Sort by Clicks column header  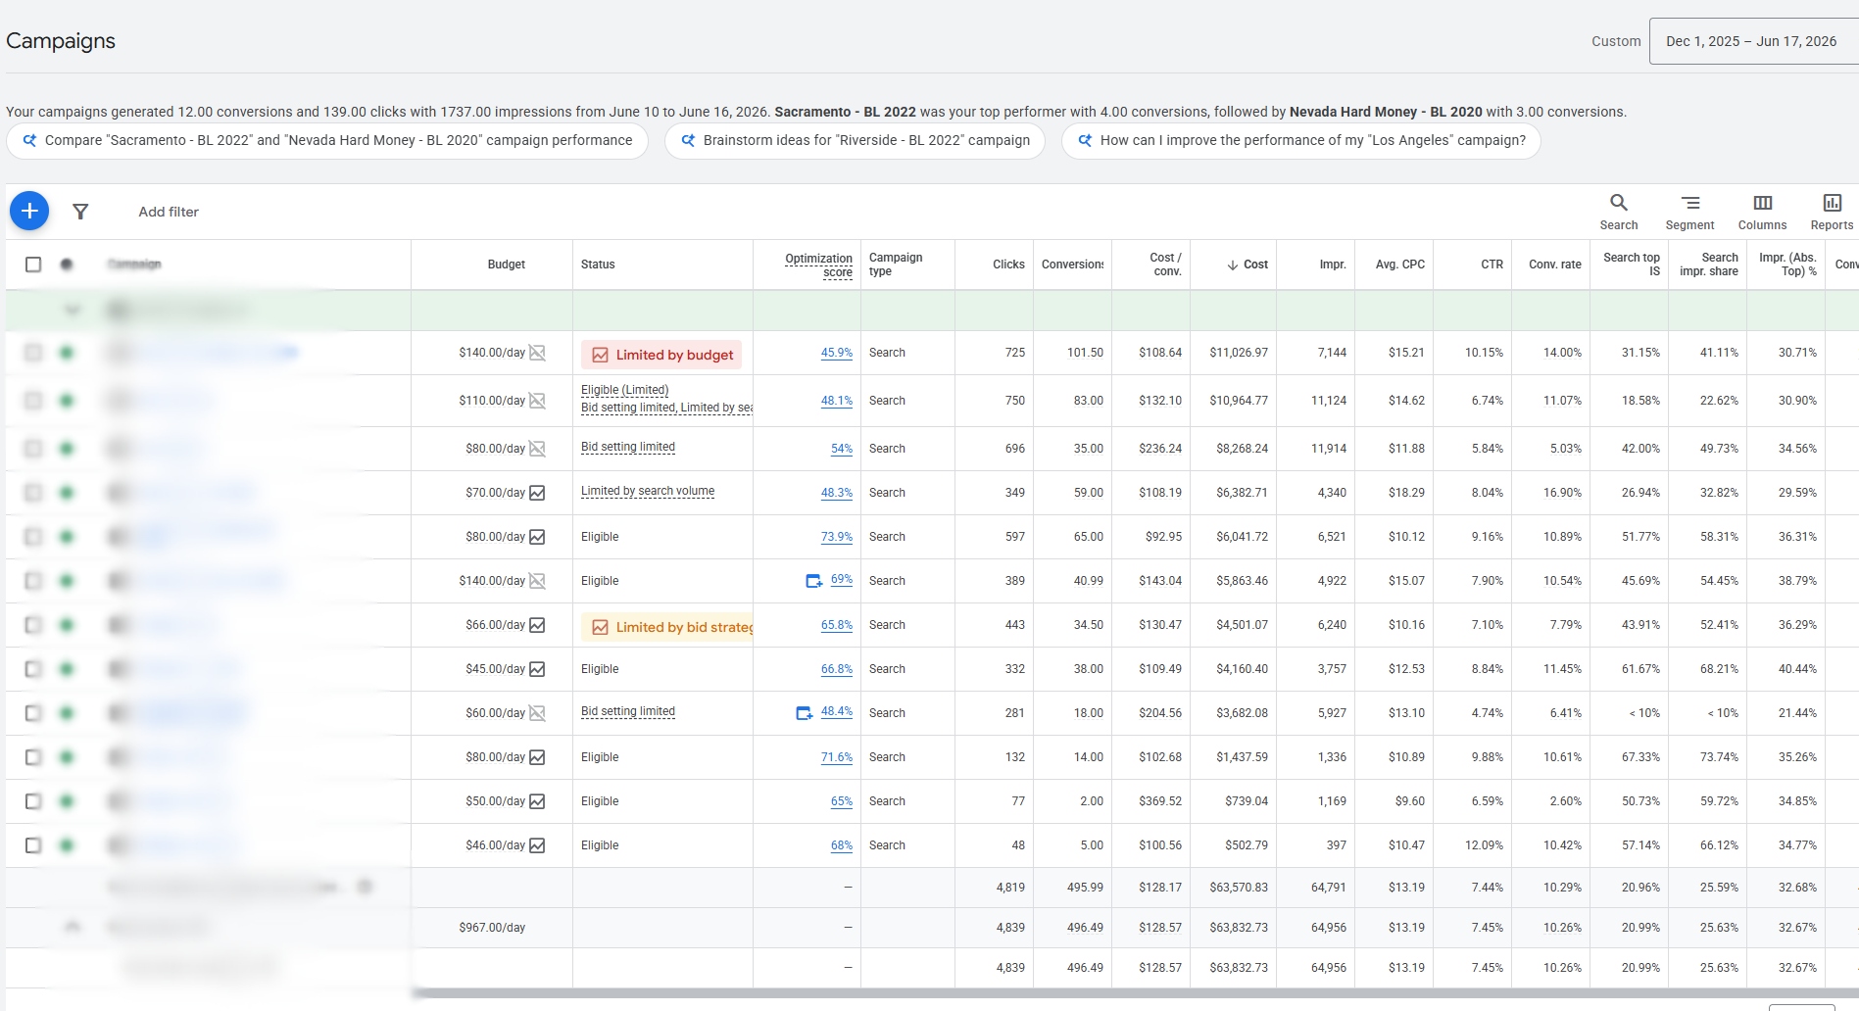point(1008,265)
